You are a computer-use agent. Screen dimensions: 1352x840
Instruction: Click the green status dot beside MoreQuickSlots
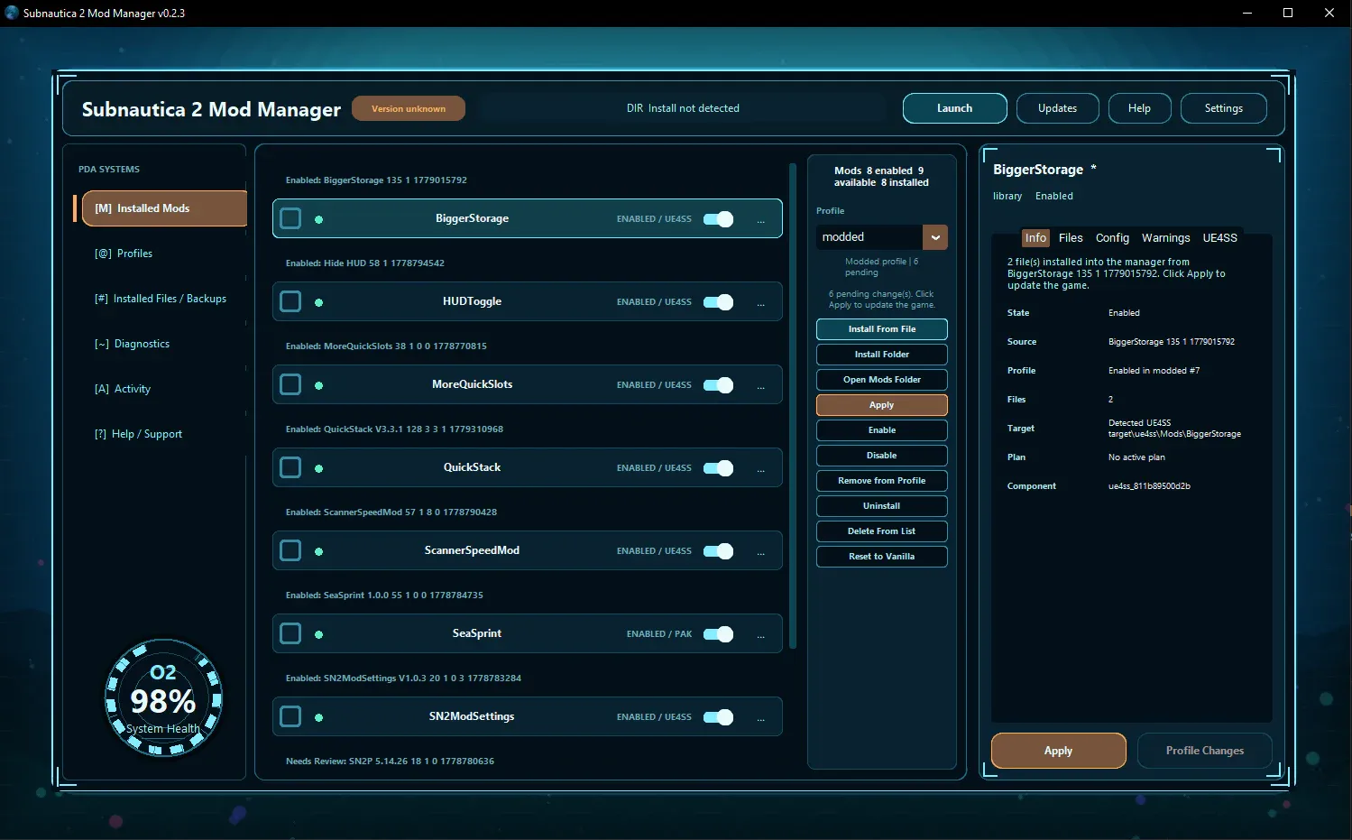tap(319, 385)
